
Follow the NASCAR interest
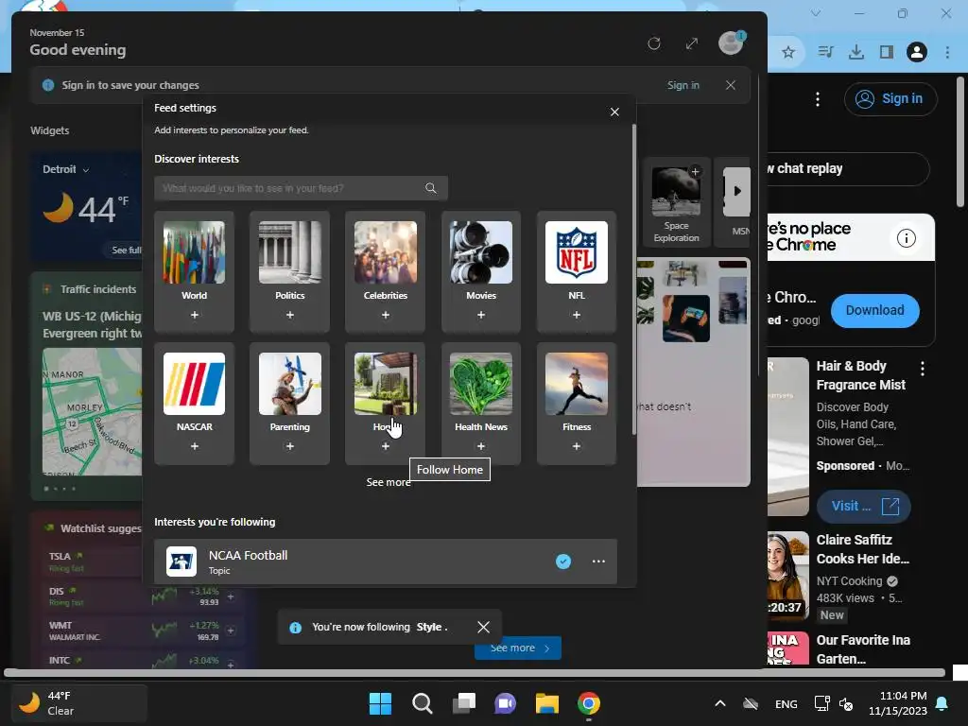pos(195,446)
